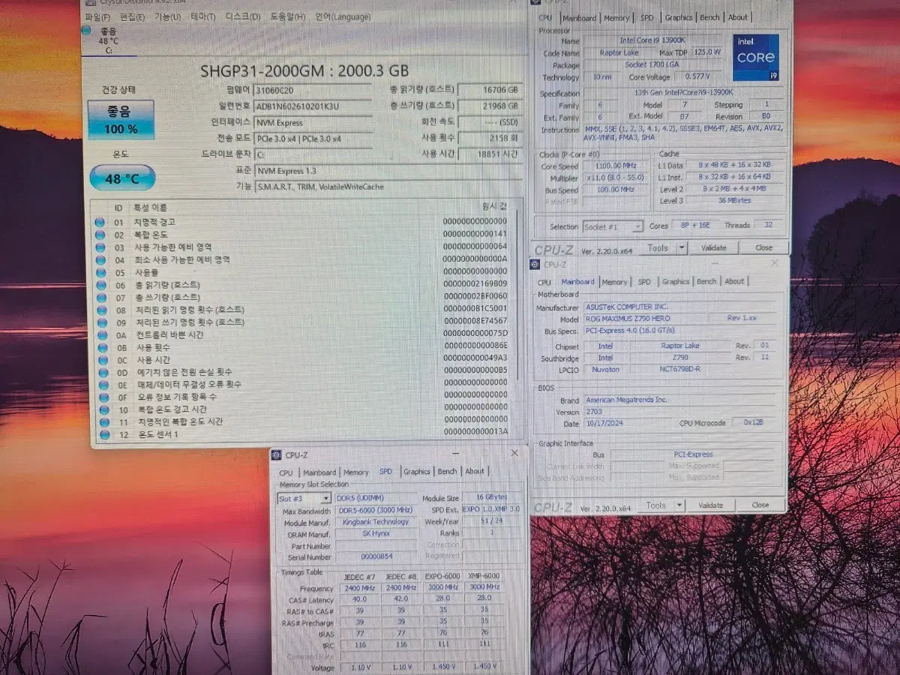Click status circle for 07 총 쓰기량 row
This screenshot has height=675, width=900.
(100, 297)
